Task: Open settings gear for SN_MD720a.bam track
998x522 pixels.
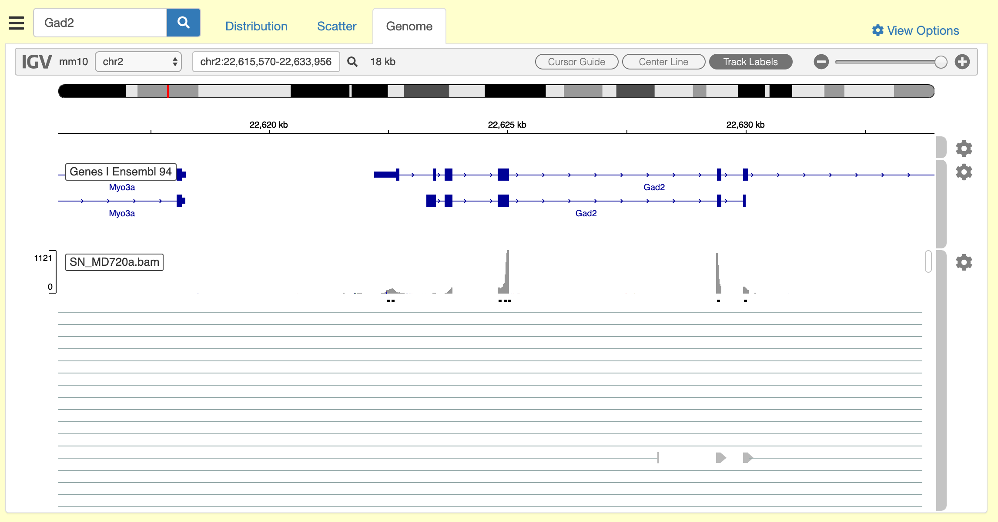Action: pos(965,262)
